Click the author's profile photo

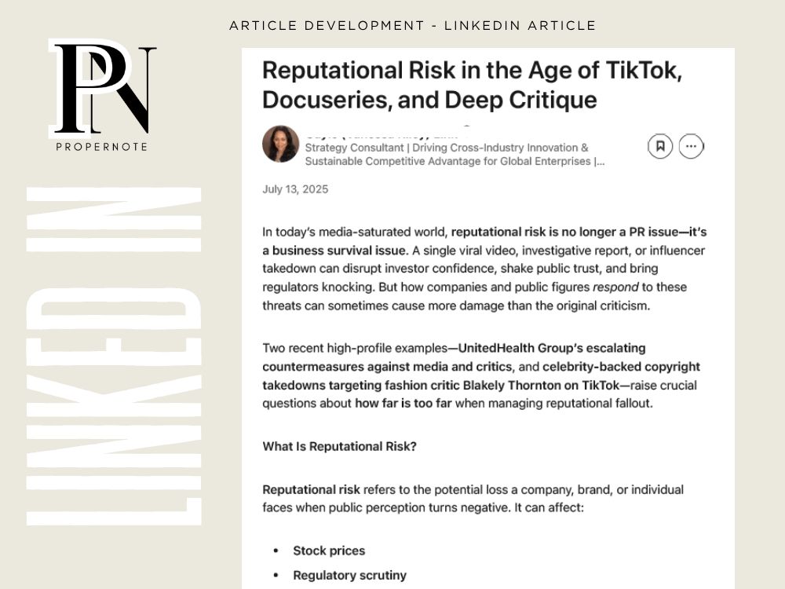[x=281, y=144]
